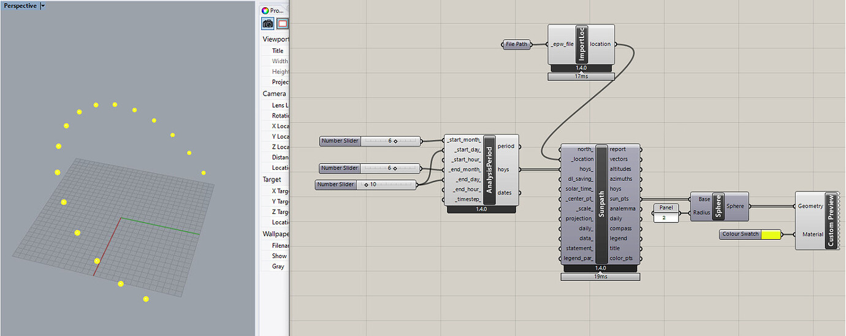
Task: Click the Sphere component
Action: click(x=718, y=206)
